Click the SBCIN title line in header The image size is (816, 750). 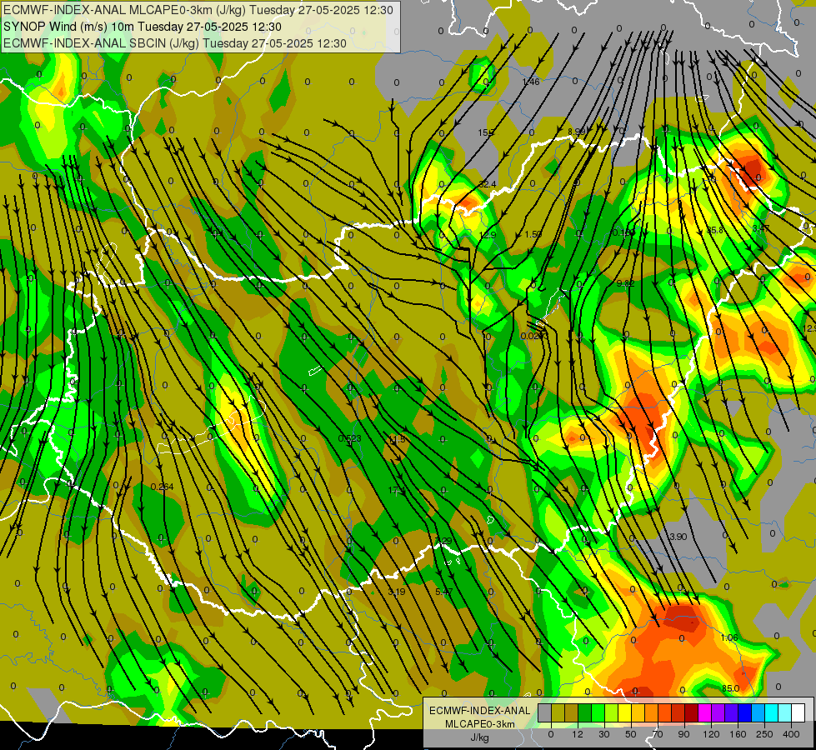pos(175,43)
